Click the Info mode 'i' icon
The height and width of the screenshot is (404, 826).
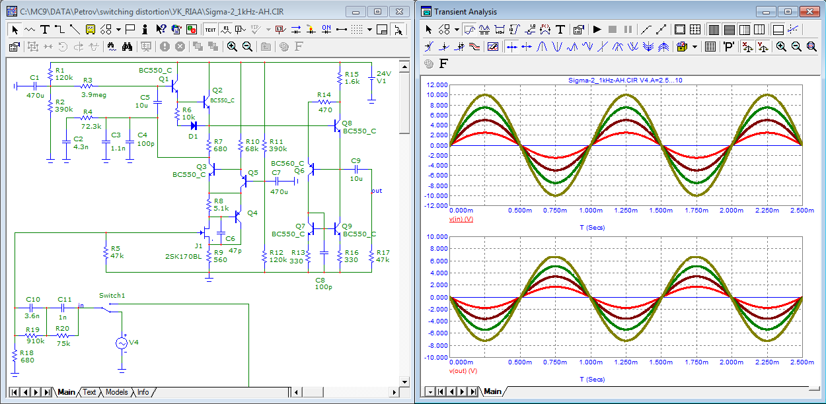[145, 29]
